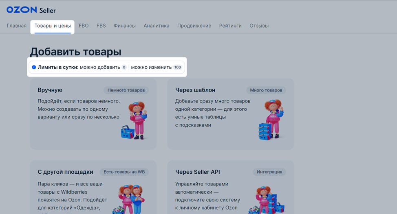Click the можно изменить limit counter 100
Screen dimensions: 397x214
[178, 67]
